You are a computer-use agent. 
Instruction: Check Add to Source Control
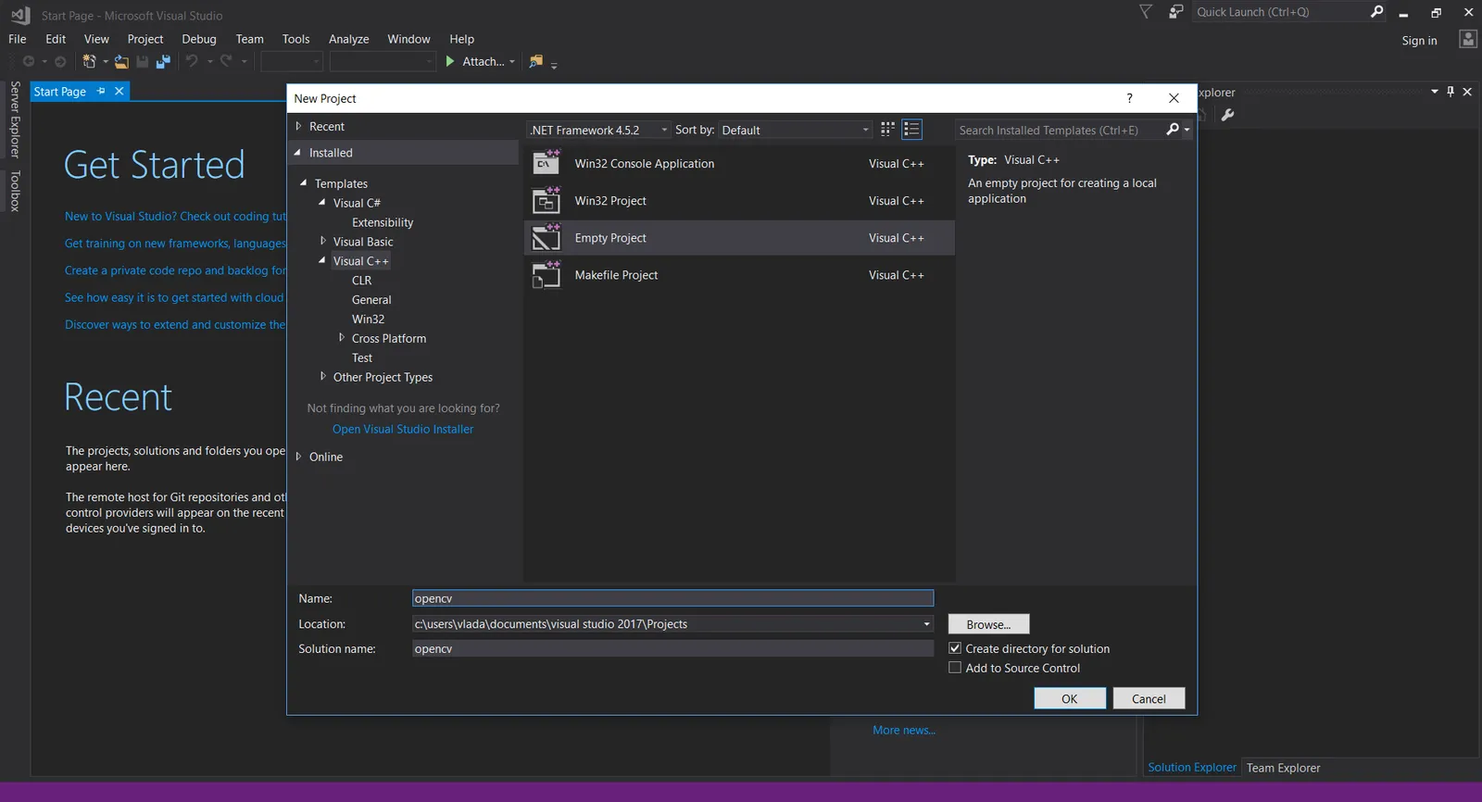tap(955, 668)
